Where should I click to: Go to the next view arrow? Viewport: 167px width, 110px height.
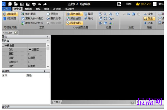coord(129,14)
